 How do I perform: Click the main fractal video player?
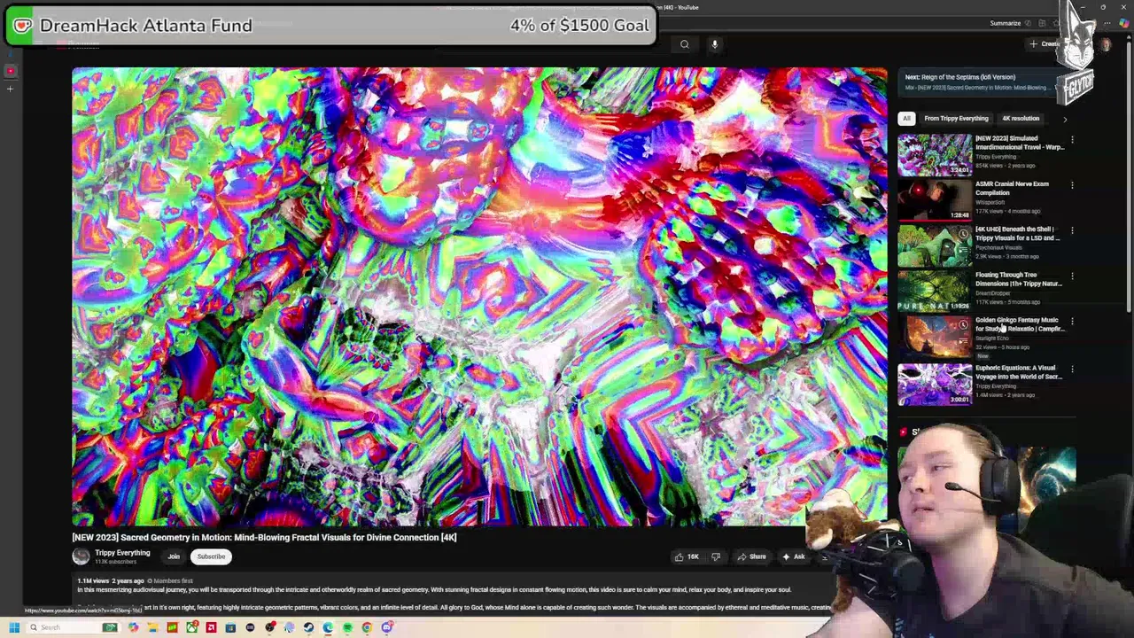(479, 297)
